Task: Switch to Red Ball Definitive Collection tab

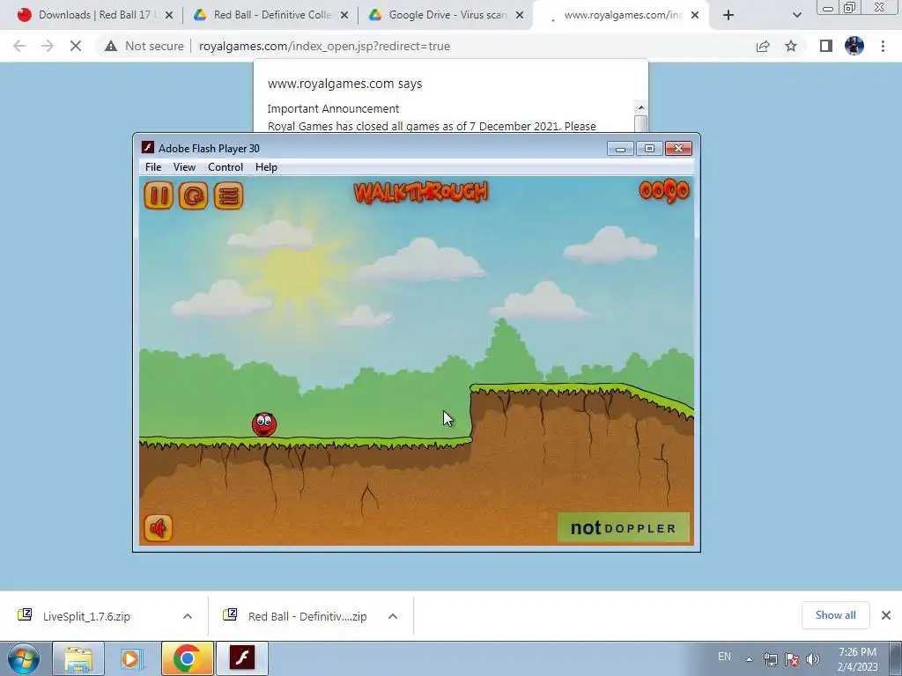Action: [270, 15]
